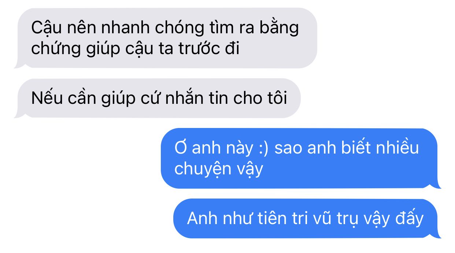455x253 pixels.
Task: Select the gray bubble "Nếu cần giúp cứ nhắn tin"
Action: (158, 98)
